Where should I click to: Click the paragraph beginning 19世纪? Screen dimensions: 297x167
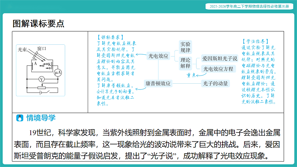[x=147, y=144]
